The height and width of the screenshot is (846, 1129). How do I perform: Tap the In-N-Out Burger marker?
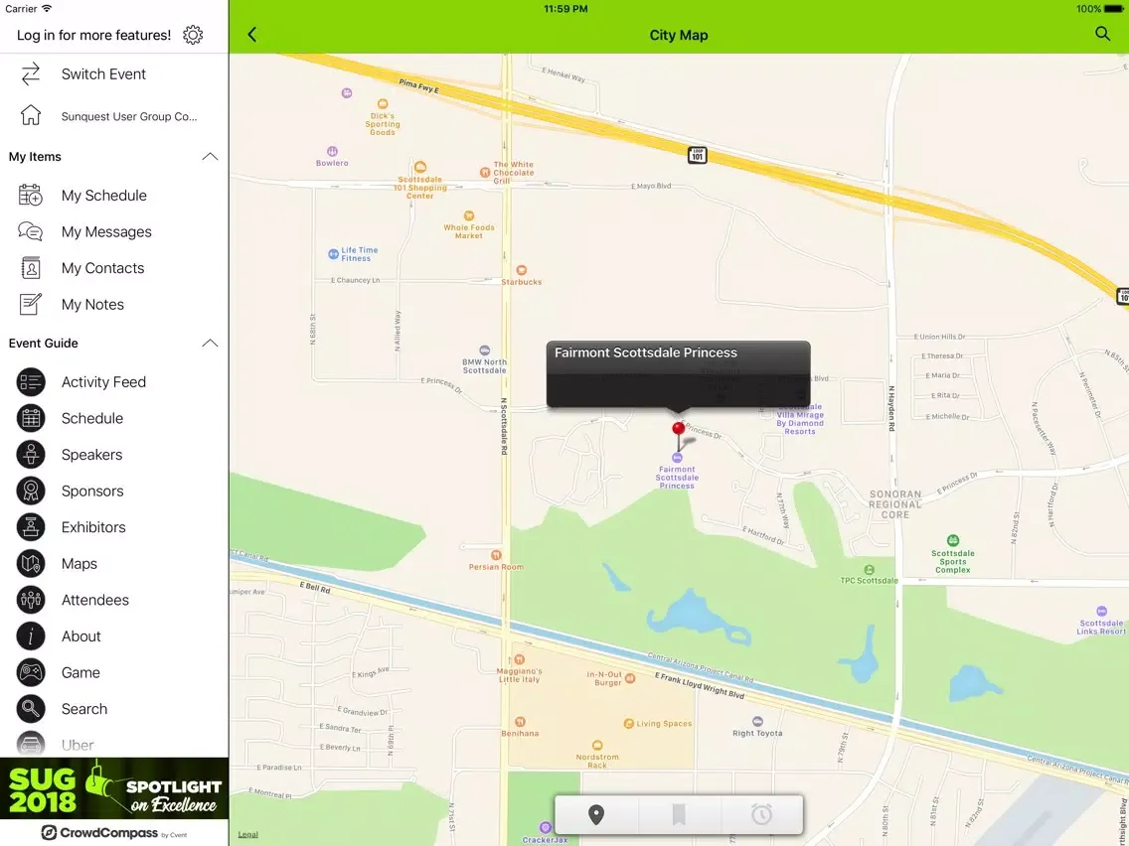tap(630, 677)
